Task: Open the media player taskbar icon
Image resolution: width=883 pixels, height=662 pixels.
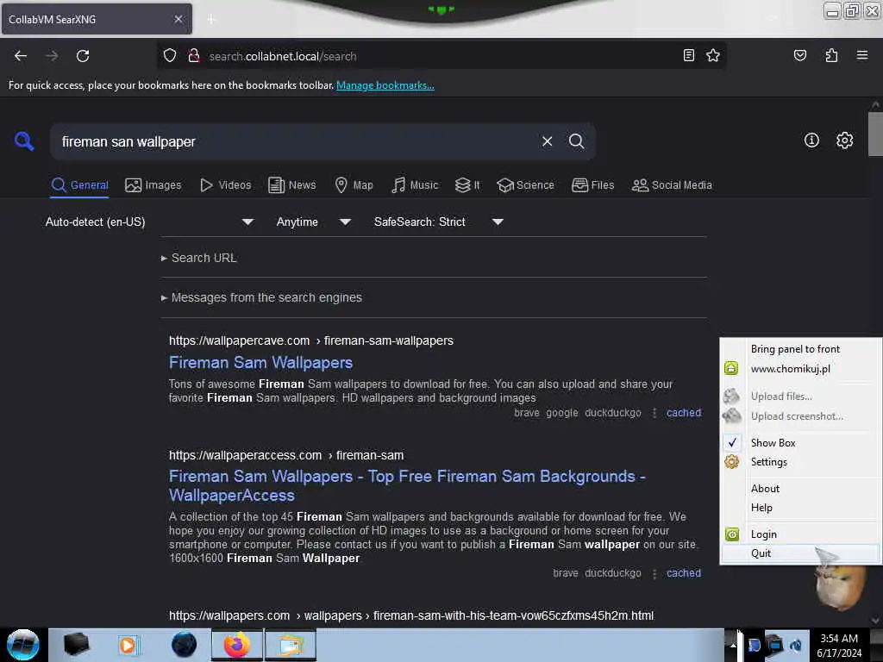Action: (128, 645)
